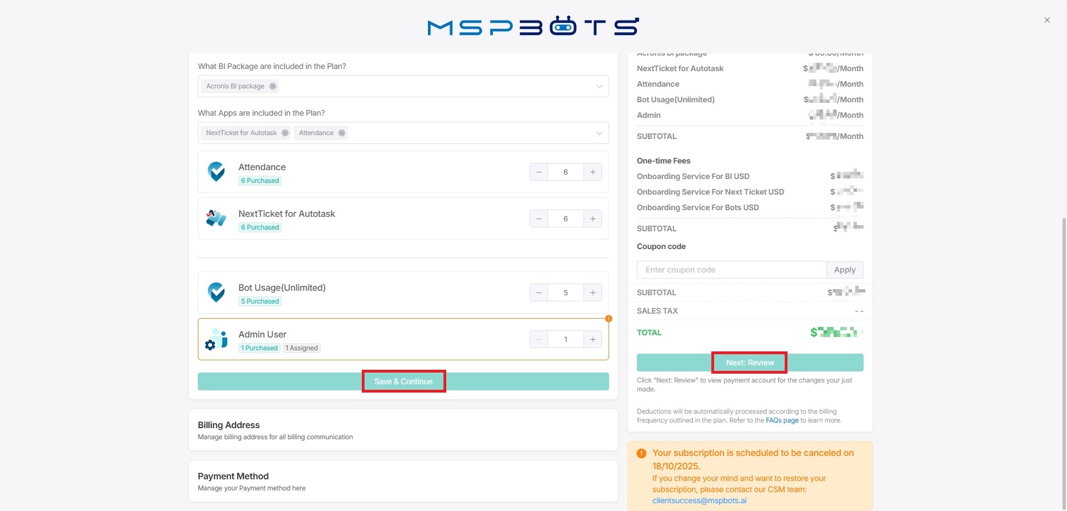Viewport: 1067px width, 511px height.
Task: Decrease the NextTicket for Autotask quantity
Action: point(539,219)
